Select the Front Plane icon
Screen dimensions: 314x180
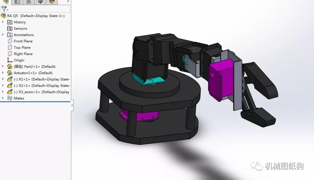pos(10,41)
